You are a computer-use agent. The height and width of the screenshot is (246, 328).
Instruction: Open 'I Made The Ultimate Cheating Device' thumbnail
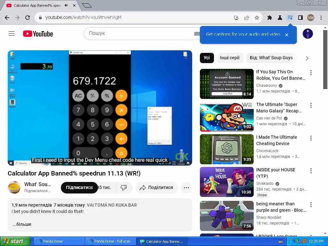tap(227, 149)
